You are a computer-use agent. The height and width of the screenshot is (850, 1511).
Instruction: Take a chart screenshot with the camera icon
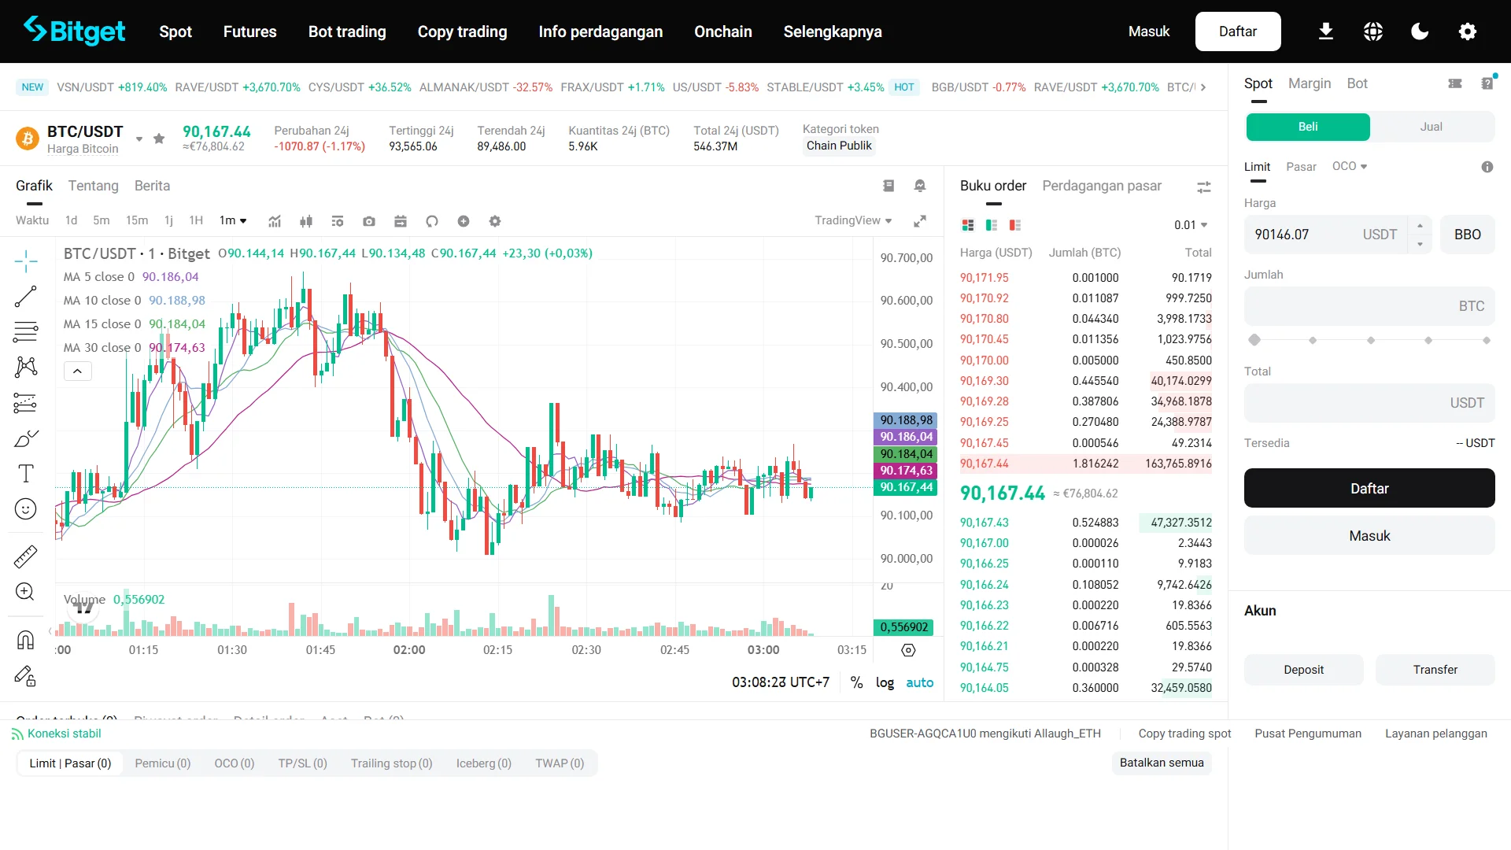tap(369, 221)
